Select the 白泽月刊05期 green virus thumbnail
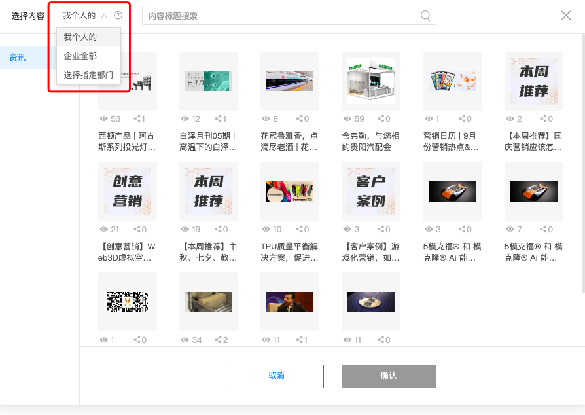This screenshot has width=585, height=415. coord(209,81)
